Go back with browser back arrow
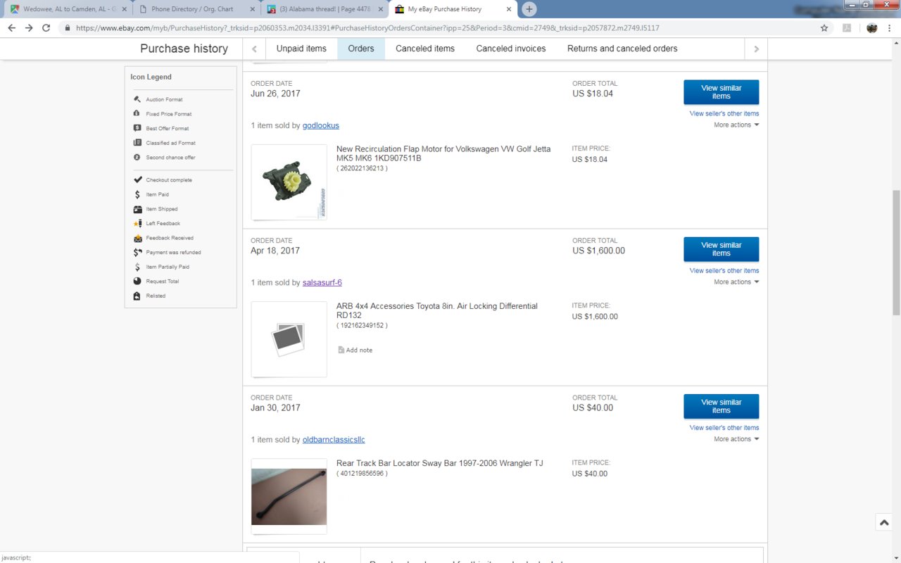 click(11, 28)
